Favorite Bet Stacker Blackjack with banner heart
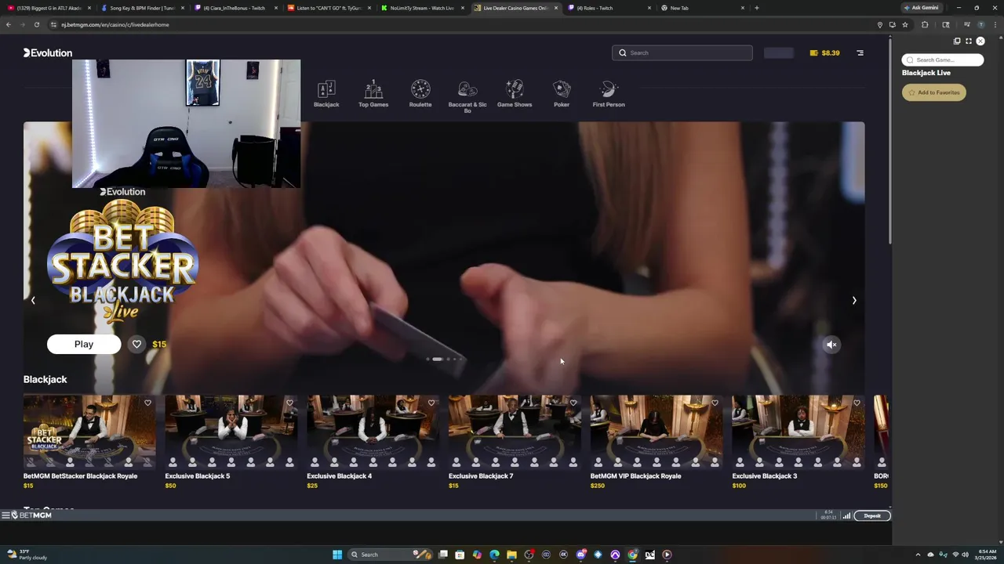 click(x=136, y=344)
